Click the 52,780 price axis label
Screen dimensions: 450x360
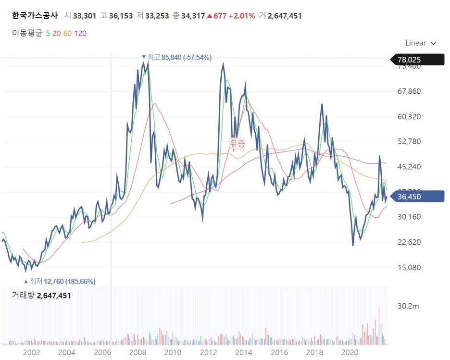coord(409,141)
